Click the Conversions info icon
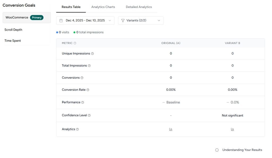Viewport: 272px width, 158px height. [82, 78]
